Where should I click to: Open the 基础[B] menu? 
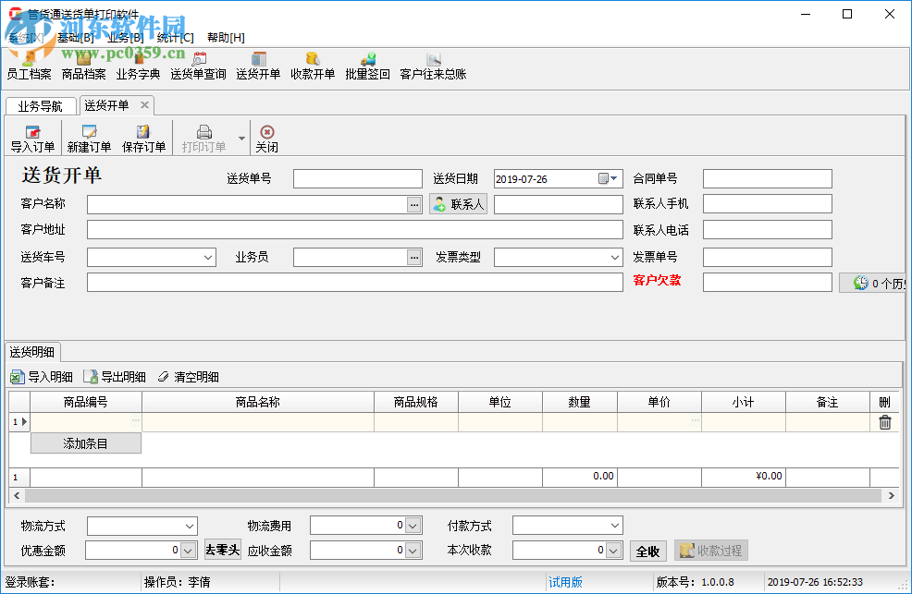click(x=76, y=38)
